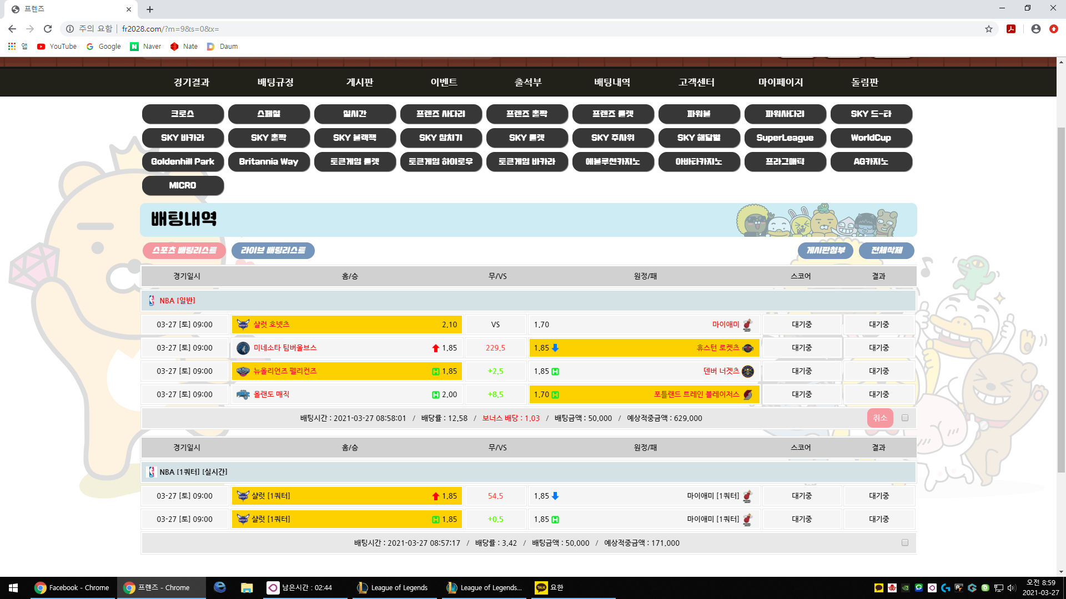This screenshot has height=599, width=1066.
Task: Open the PDF extension icon in toolbar
Action: [1011, 29]
